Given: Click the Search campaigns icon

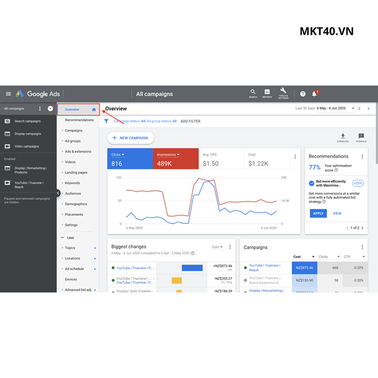Looking at the screenshot, I should tap(8, 121).
